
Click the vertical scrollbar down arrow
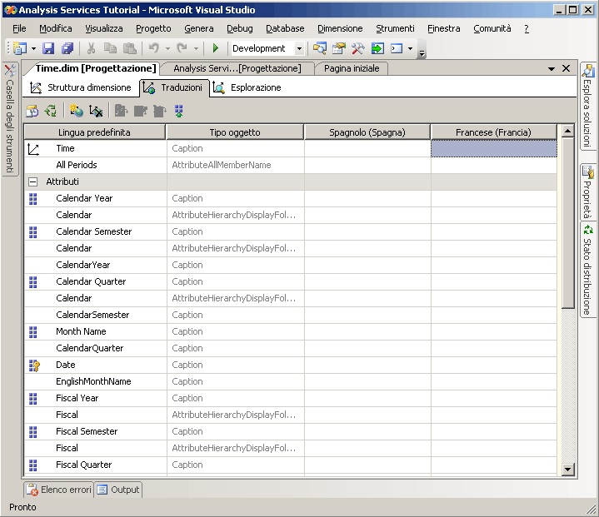[x=568, y=470]
